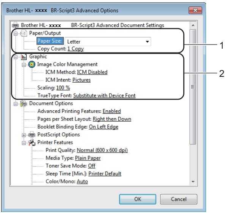This screenshot has width=225, height=213.
Task: Click Substitute with Device Font value
Action: (x=104, y=95)
